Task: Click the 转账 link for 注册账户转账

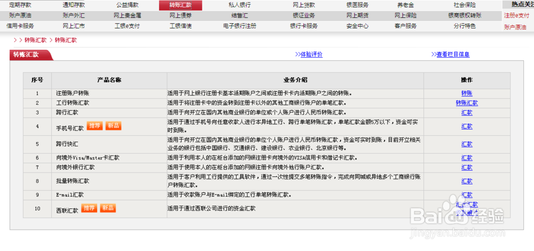Action: 467,93
